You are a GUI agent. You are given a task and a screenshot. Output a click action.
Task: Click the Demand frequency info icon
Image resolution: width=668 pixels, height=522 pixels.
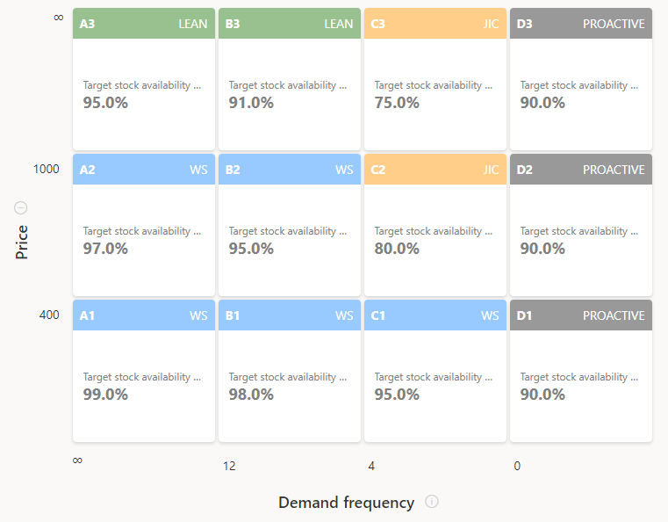coord(432,502)
